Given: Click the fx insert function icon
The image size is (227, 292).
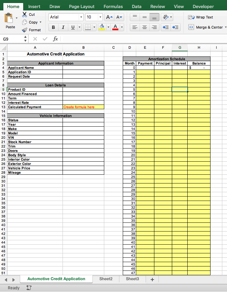Looking at the screenshot, I should point(55,39).
